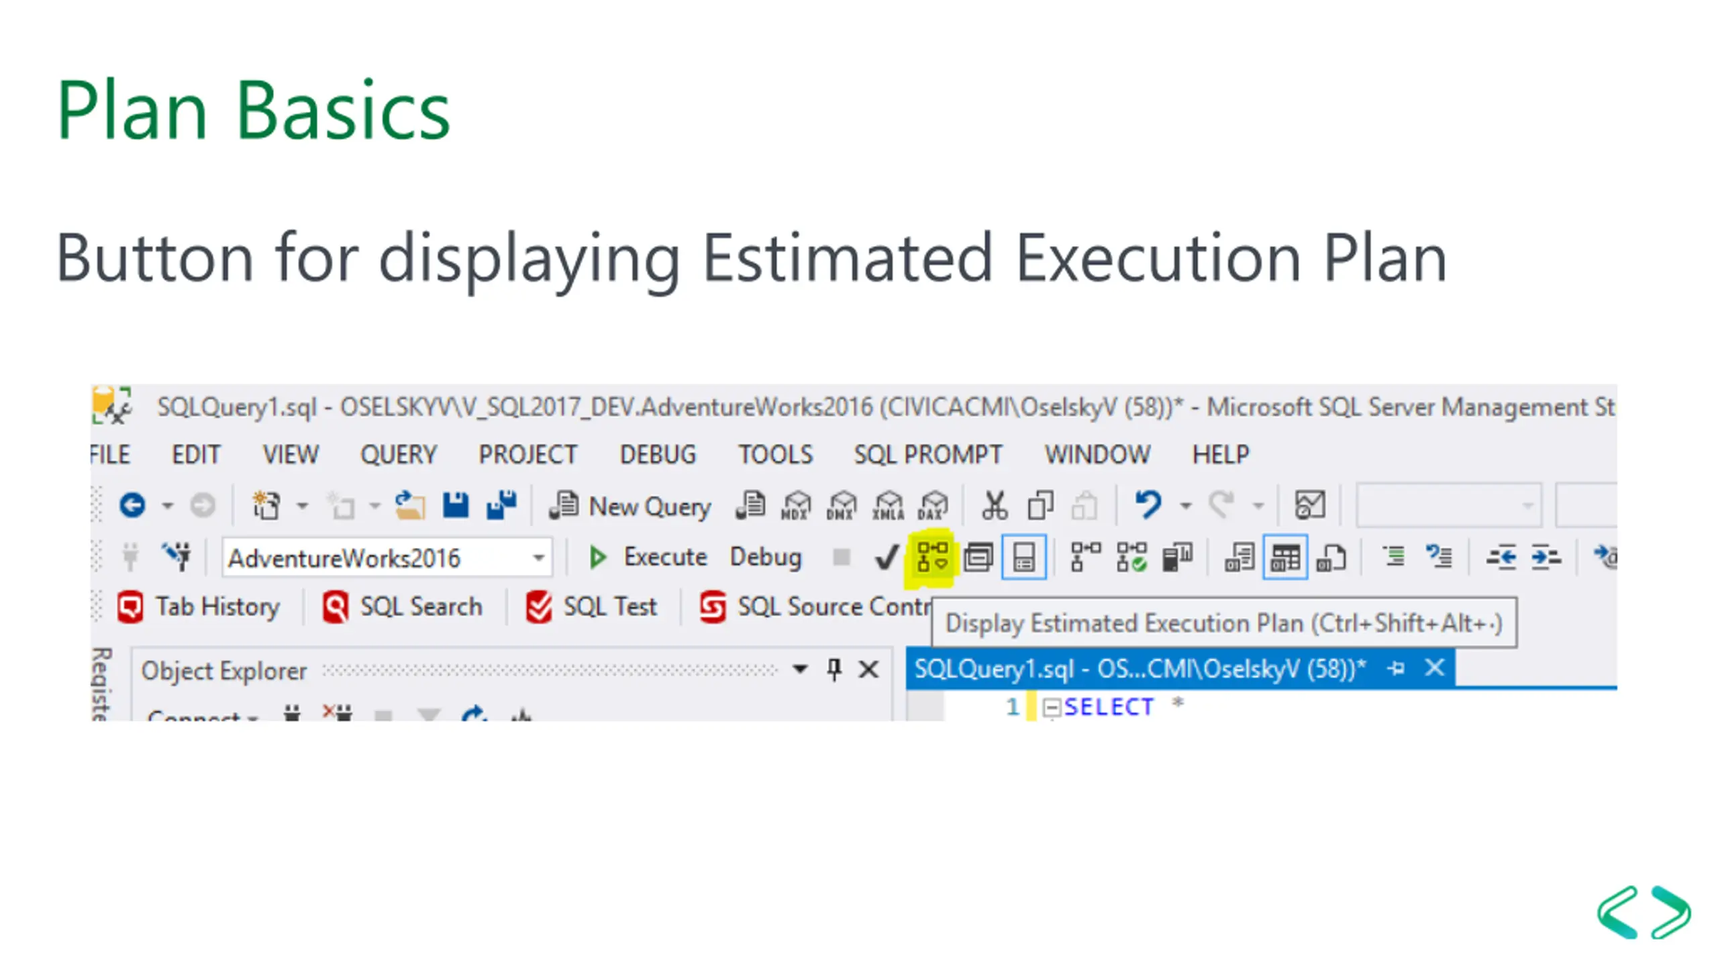
Task: Click the New Query button
Action: [x=630, y=506]
